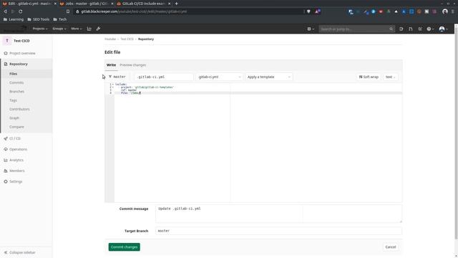Image resolution: width=458 pixels, height=258 pixels.
Task: Click the Commit changes button
Action: coord(124,247)
